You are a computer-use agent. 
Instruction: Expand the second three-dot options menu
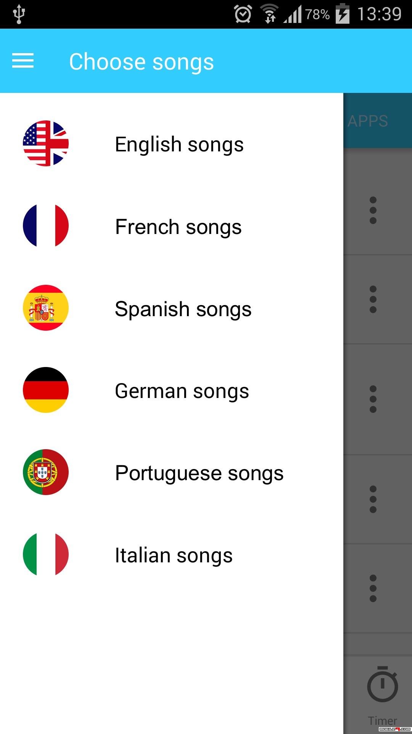pos(373,299)
